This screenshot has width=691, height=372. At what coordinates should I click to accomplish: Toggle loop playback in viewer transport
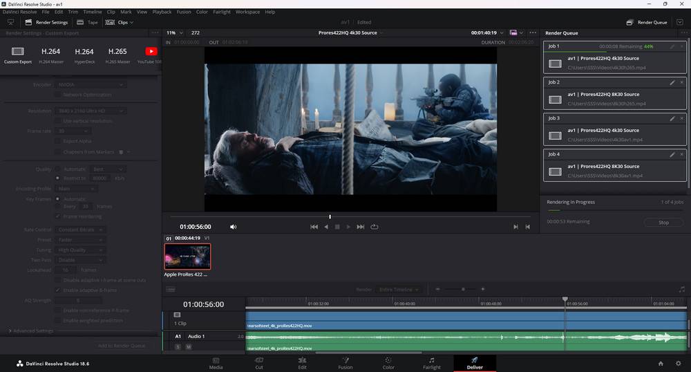coord(375,227)
